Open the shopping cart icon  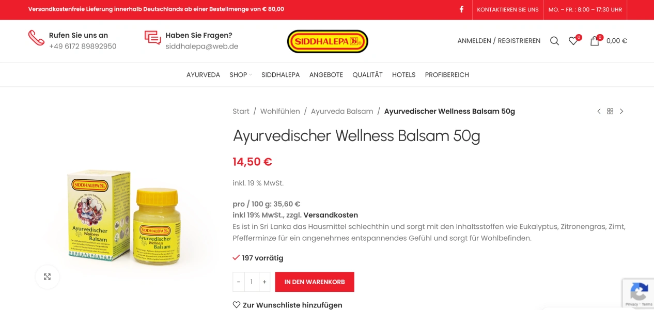pyautogui.click(x=595, y=40)
